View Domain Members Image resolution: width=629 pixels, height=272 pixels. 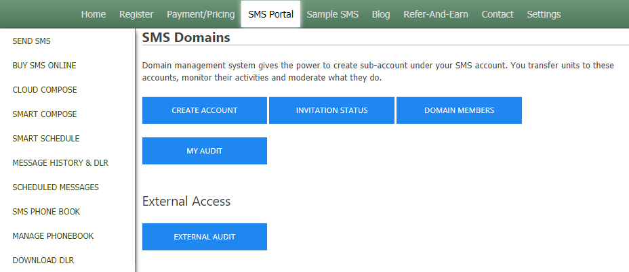pos(460,110)
